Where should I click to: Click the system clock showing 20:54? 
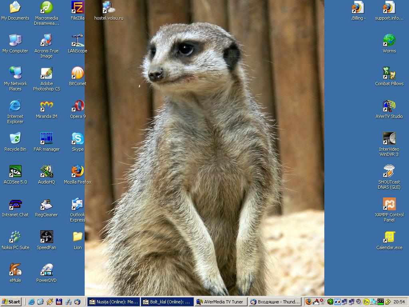pos(399,302)
